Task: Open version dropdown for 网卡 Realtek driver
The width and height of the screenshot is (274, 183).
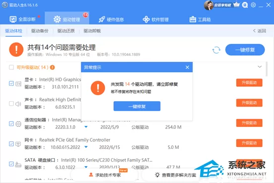Action: (86, 147)
